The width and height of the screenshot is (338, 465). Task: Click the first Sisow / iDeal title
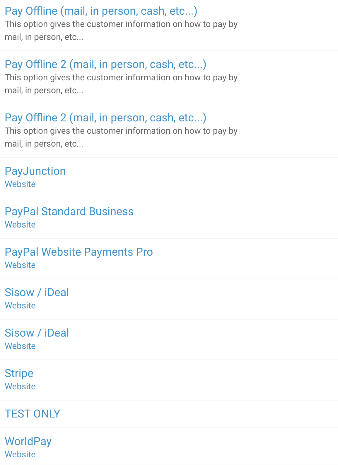click(37, 293)
